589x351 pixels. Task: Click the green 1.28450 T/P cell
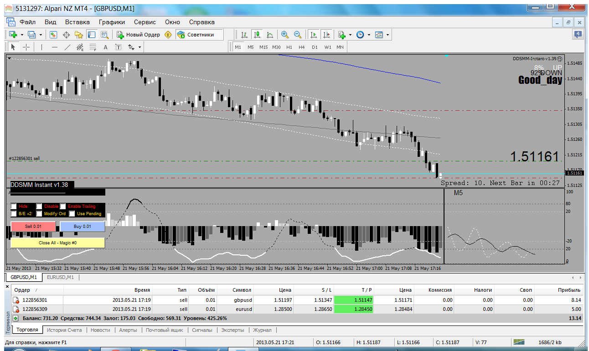click(x=354, y=309)
